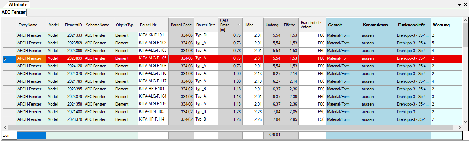Click the Höhe column header
The width and height of the screenshot is (469, 141).
click(253, 25)
